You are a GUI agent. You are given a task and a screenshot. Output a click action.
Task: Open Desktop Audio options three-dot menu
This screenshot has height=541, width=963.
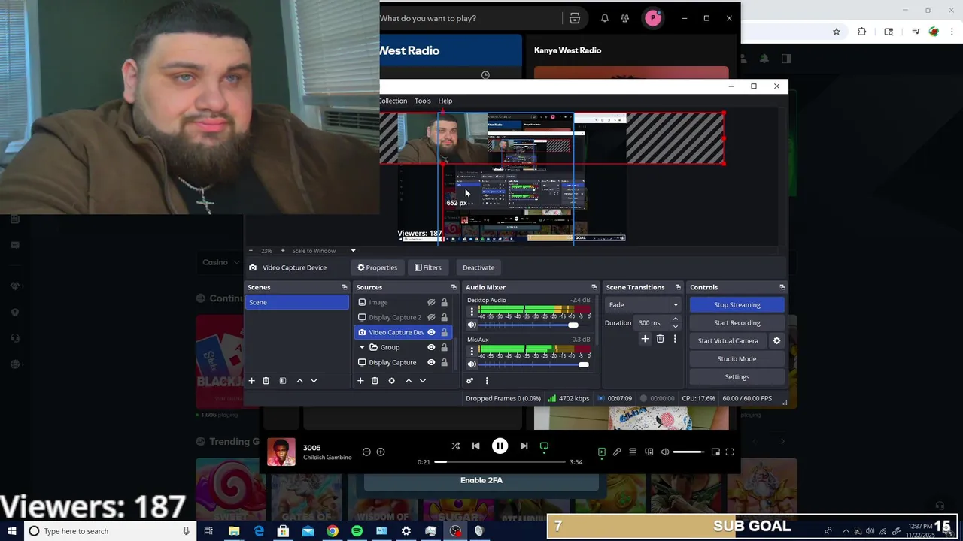point(472,311)
